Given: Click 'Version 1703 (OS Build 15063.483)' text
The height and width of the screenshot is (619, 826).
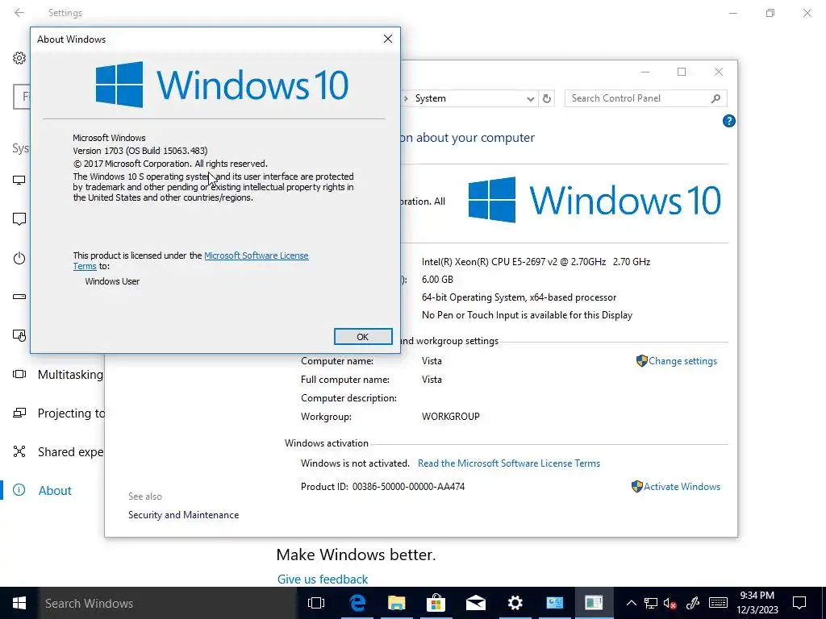Looking at the screenshot, I should tap(140, 151).
